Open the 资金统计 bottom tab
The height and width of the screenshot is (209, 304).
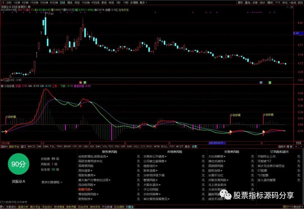coord(47,207)
